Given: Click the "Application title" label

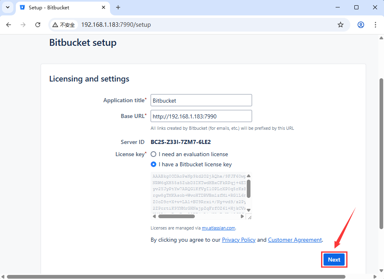Looking at the screenshot, I should 124,100.
